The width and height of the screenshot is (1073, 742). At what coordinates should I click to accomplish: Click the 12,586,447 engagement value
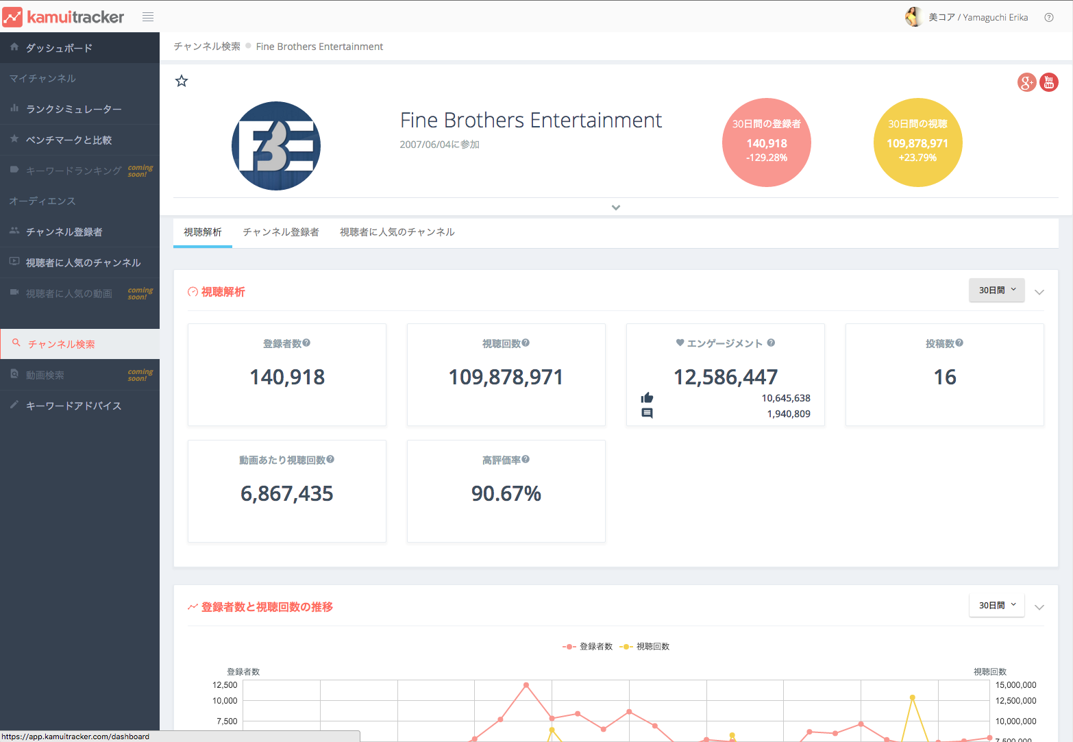click(x=726, y=377)
